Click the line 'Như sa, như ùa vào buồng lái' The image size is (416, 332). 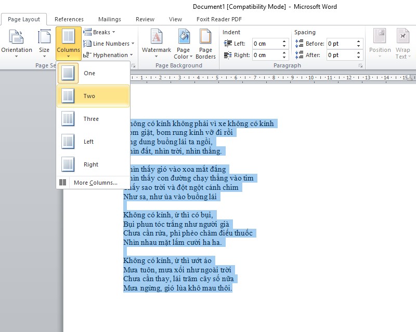170,197
